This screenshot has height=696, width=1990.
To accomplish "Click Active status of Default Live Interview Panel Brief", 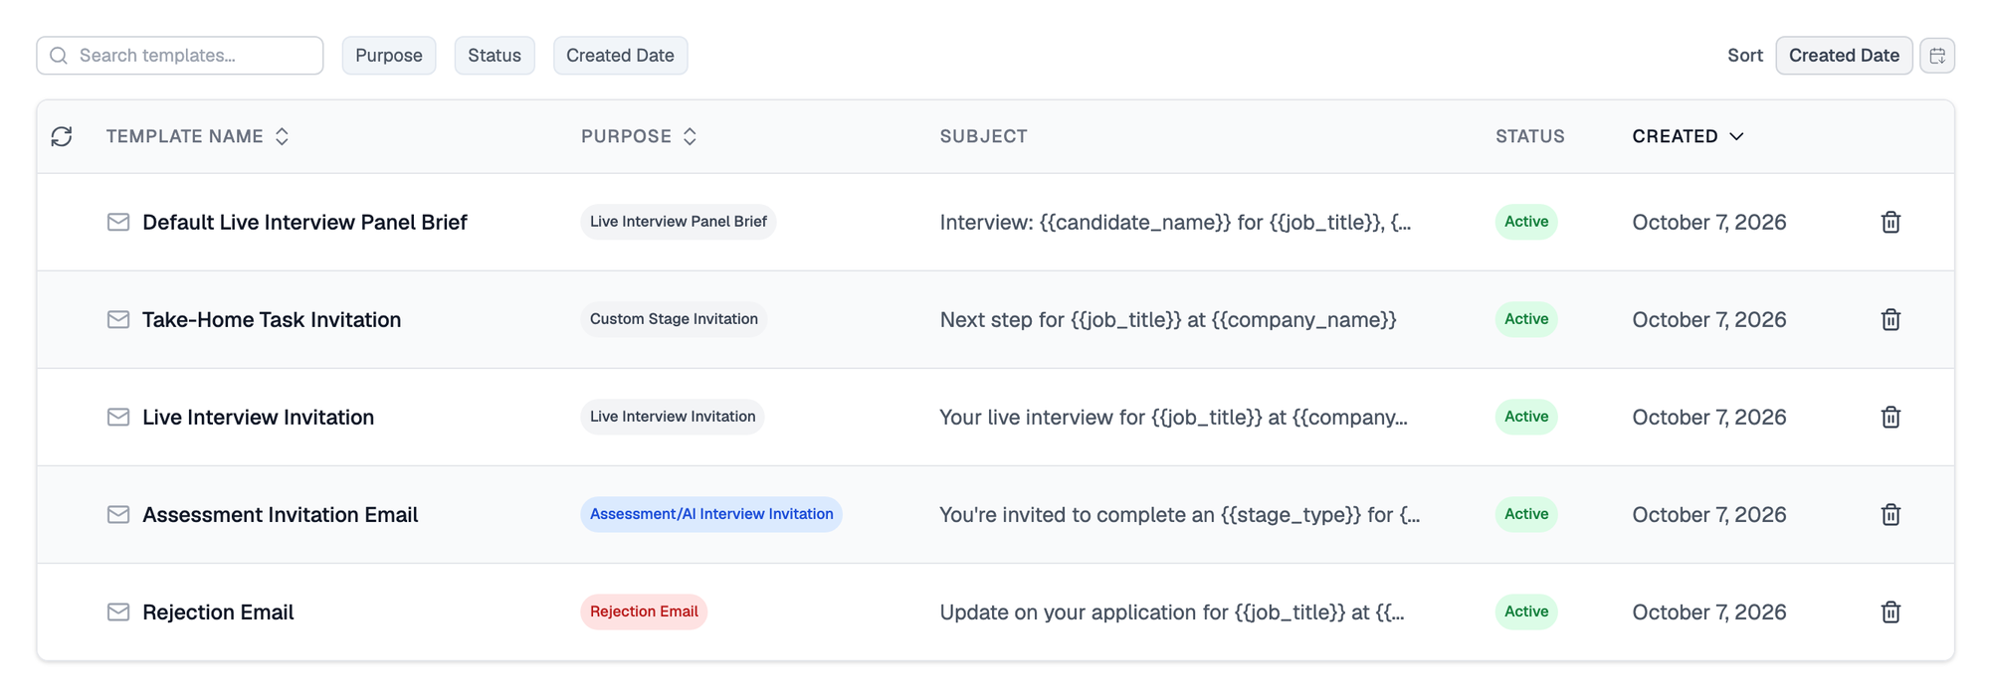I will (x=1526, y=222).
